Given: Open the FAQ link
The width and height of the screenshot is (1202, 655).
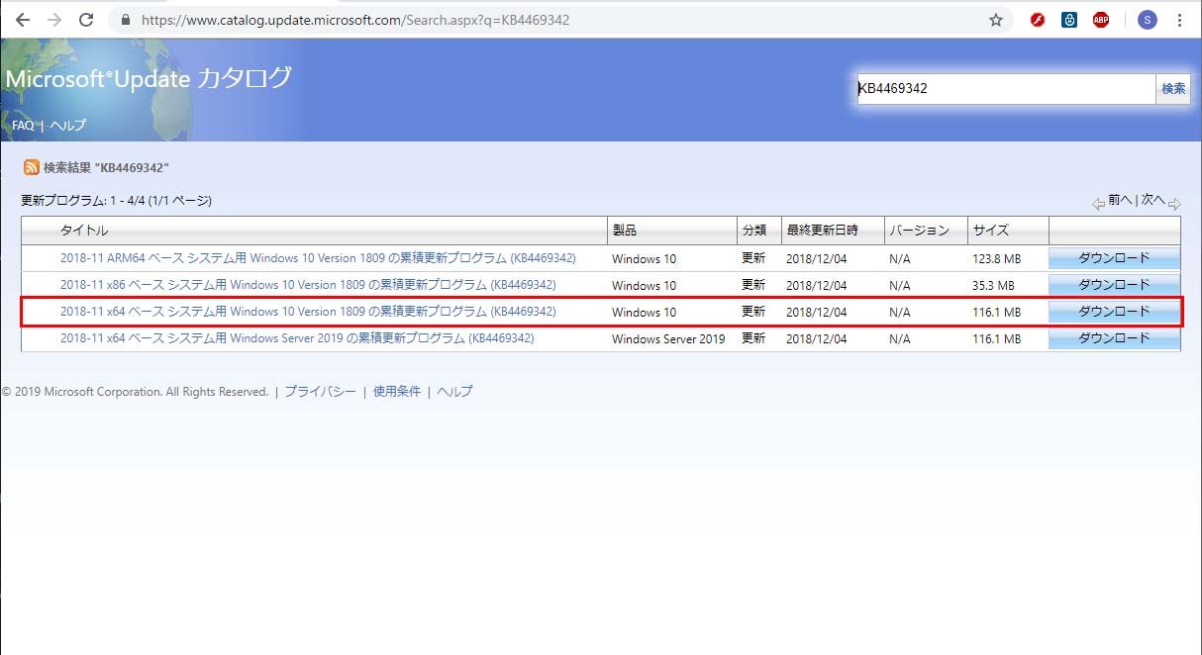Looking at the screenshot, I should point(23,126).
